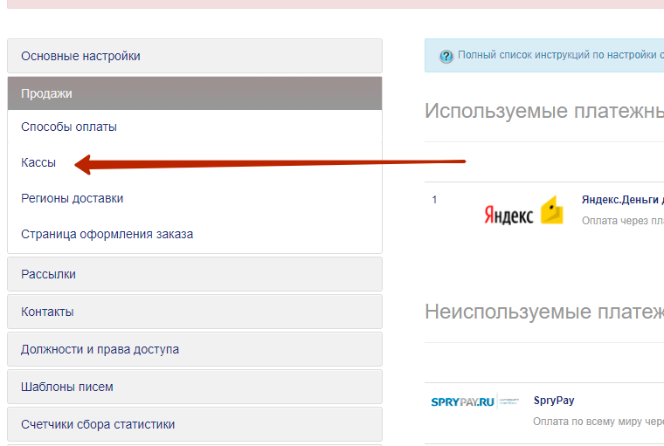Expand the Контакты section
The image size is (664, 446).
(x=194, y=312)
